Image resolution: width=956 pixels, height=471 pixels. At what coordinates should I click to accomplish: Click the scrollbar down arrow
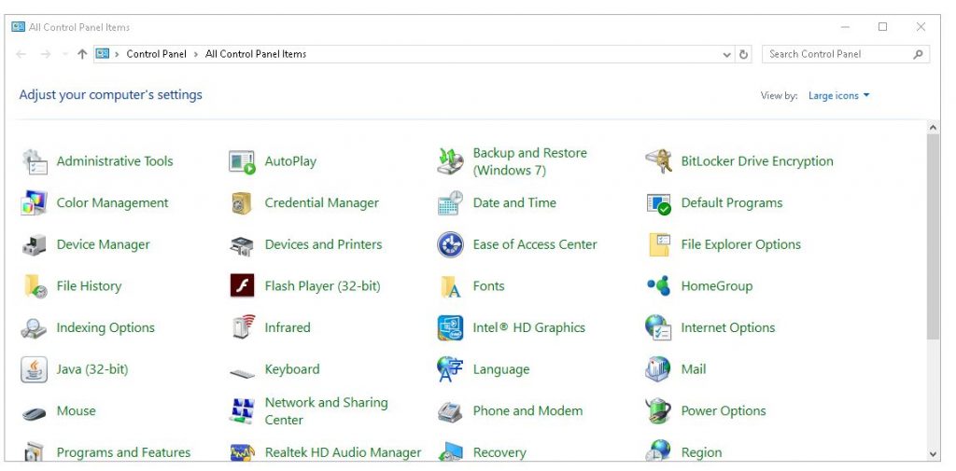pyautogui.click(x=934, y=453)
